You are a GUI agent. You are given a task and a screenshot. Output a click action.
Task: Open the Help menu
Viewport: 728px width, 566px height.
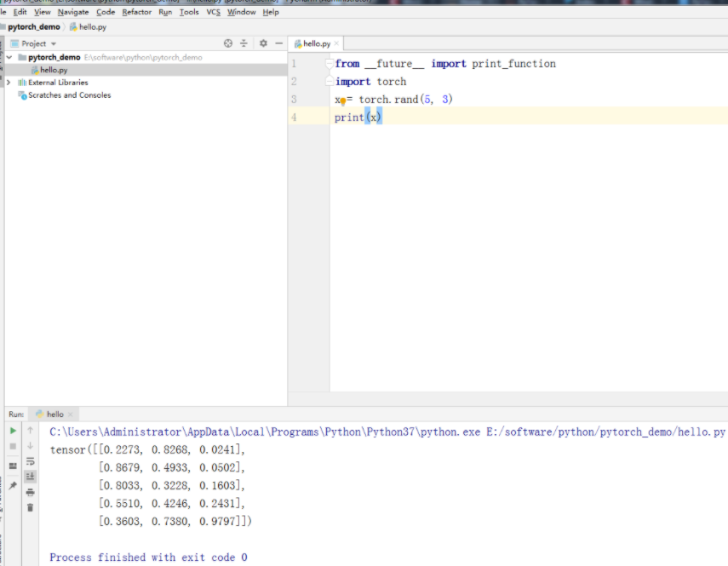[271, 12]
